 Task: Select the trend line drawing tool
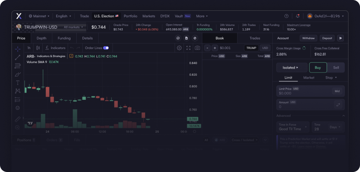pyautogui.click(x=18, y=57)
